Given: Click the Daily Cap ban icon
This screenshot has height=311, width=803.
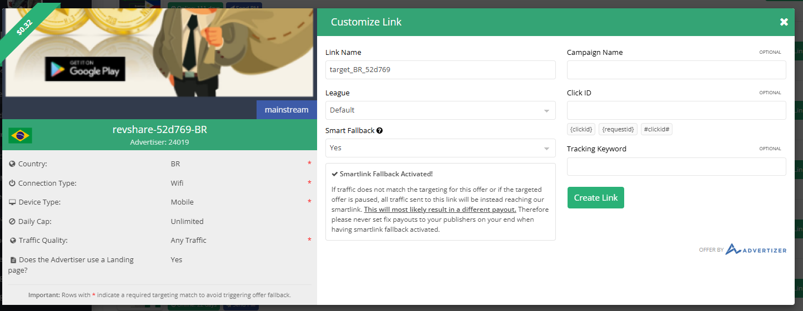Looking at the screenshot, I should tap(12, 222).
